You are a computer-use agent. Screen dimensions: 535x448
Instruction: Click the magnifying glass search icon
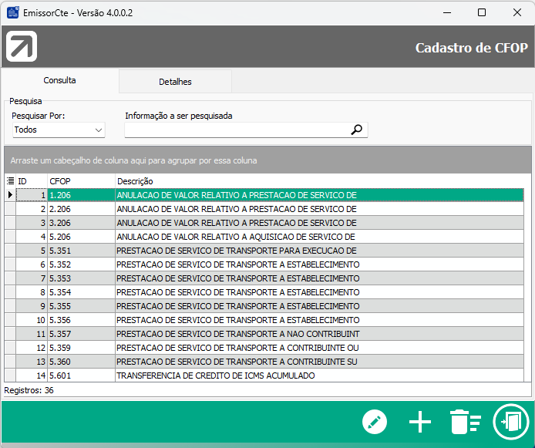click(x=356, y=130)
